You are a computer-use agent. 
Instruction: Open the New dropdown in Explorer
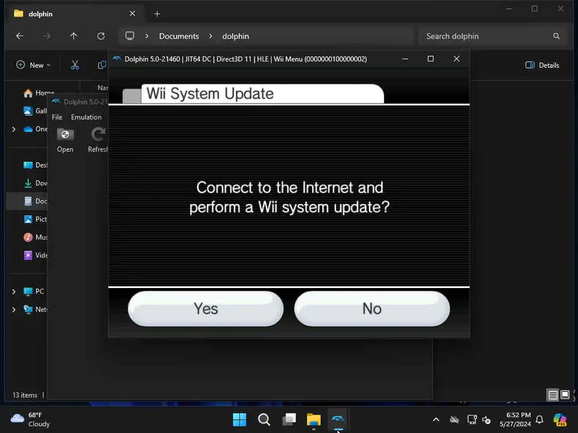[33, 65]
